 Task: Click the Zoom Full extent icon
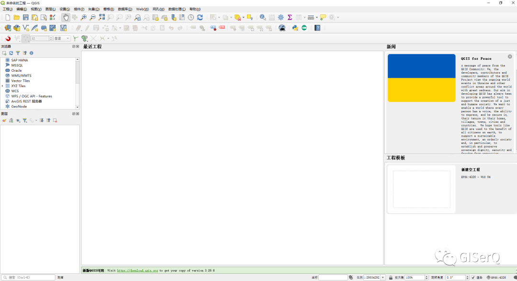[101, 17]
